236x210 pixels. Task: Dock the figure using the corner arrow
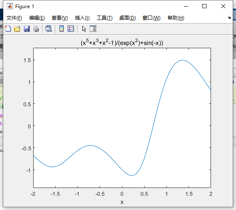(x=229, y=18)
